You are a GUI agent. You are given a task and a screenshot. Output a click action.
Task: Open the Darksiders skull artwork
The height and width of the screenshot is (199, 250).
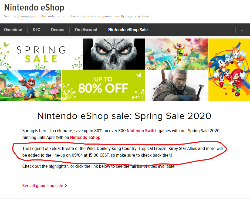(x=114, y=54)
